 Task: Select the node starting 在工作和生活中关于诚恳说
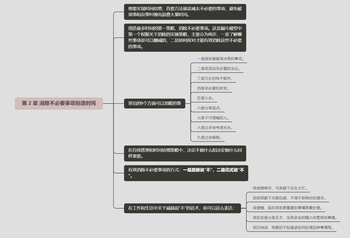182,208
